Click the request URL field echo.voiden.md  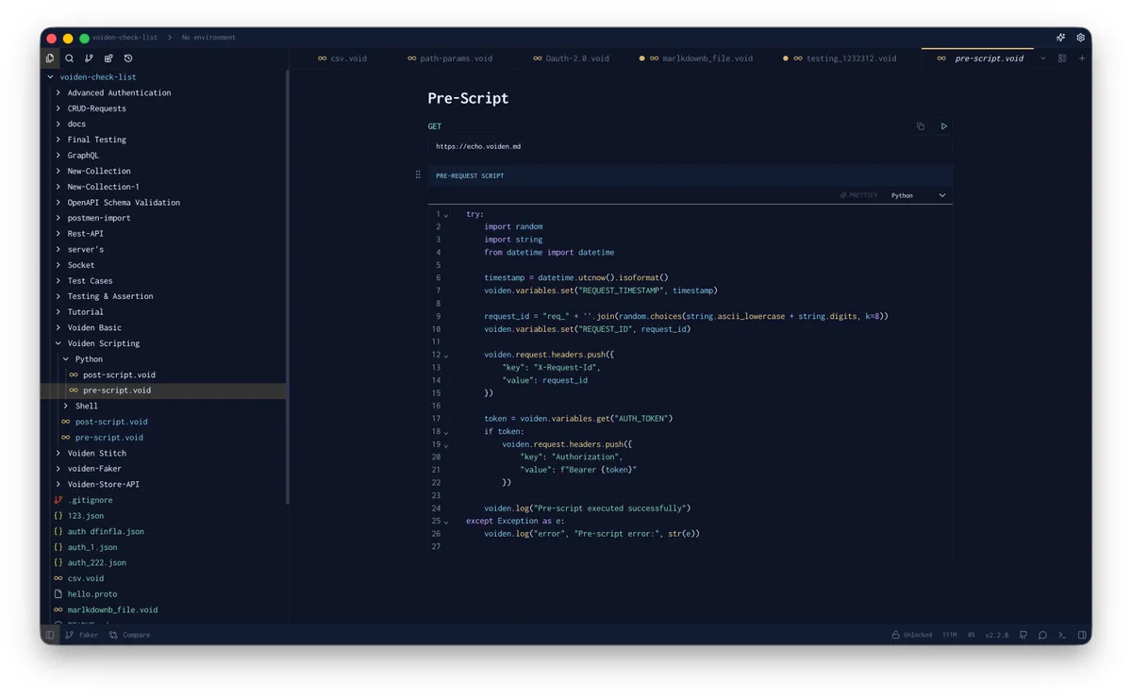click(x=690, y=147)
